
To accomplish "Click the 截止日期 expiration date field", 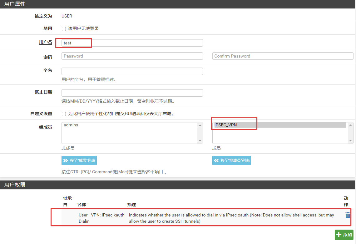I will click(132, 93).
